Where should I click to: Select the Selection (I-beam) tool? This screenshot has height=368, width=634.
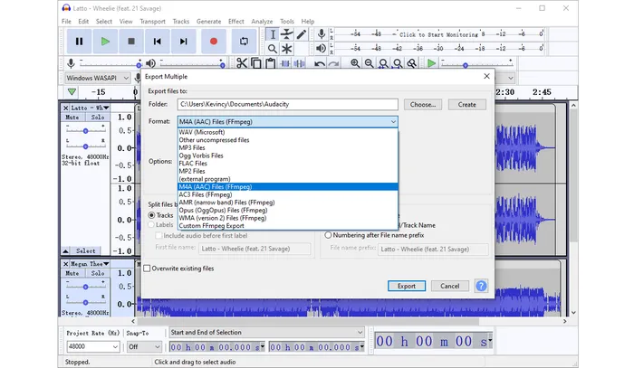point(273,34)
